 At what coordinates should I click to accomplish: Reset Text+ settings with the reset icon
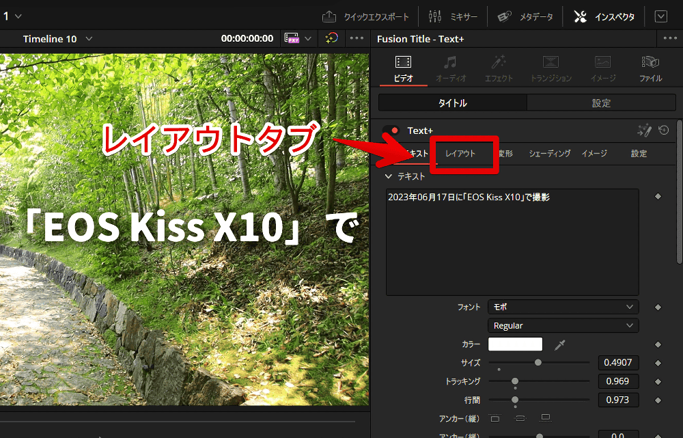click(663, 131)
